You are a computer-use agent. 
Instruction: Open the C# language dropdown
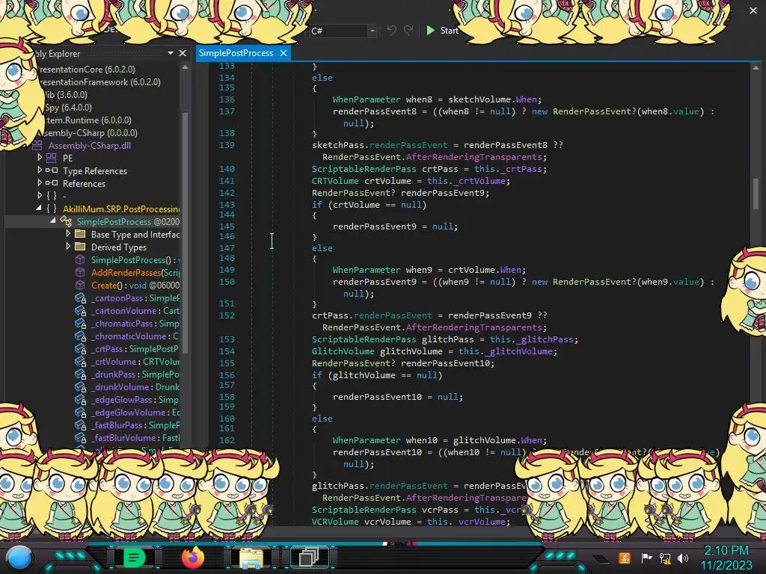coord(372,31)
